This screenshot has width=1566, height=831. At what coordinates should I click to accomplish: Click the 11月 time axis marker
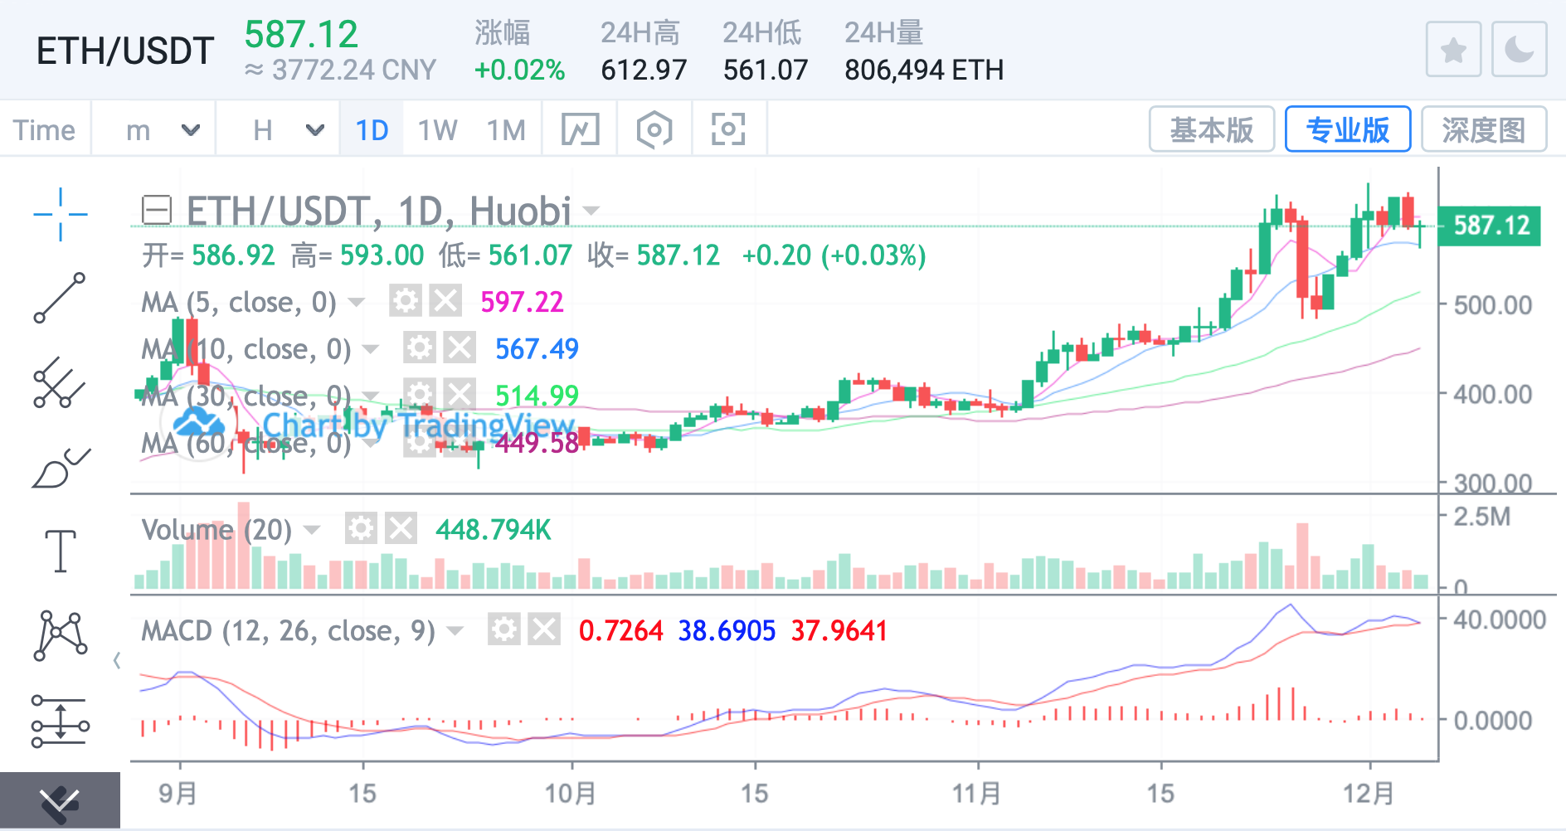[x=976, y=793]
